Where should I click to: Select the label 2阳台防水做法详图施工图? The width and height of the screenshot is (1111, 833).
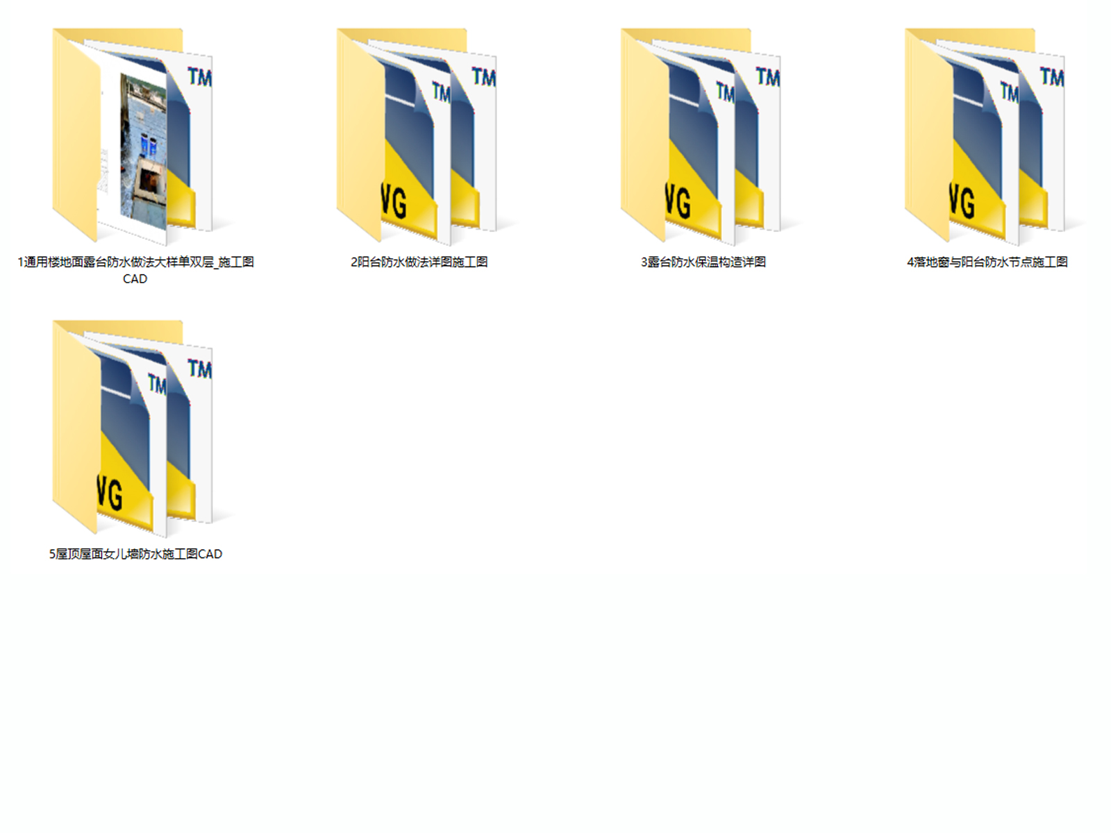(419, 263)
